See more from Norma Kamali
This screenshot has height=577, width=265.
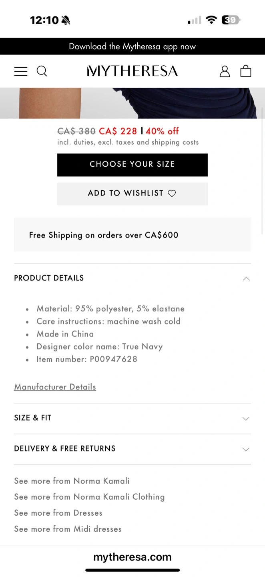(72, 481)
